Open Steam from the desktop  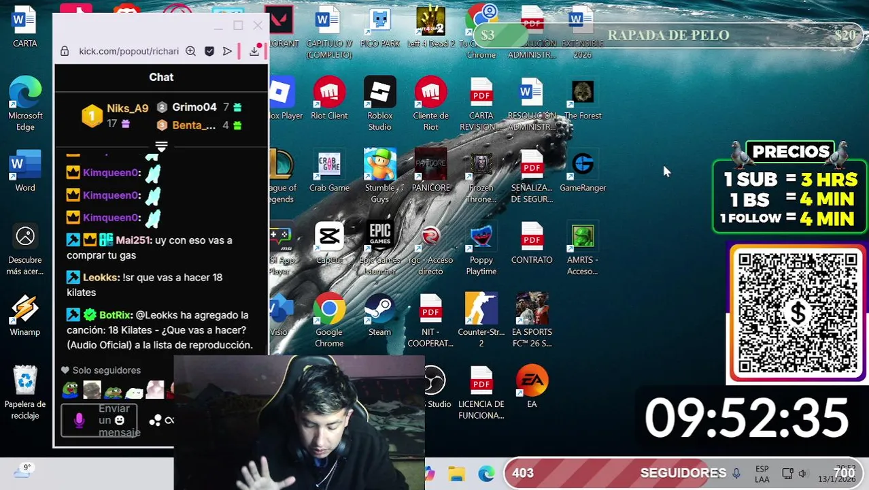(x=379, y=315)
